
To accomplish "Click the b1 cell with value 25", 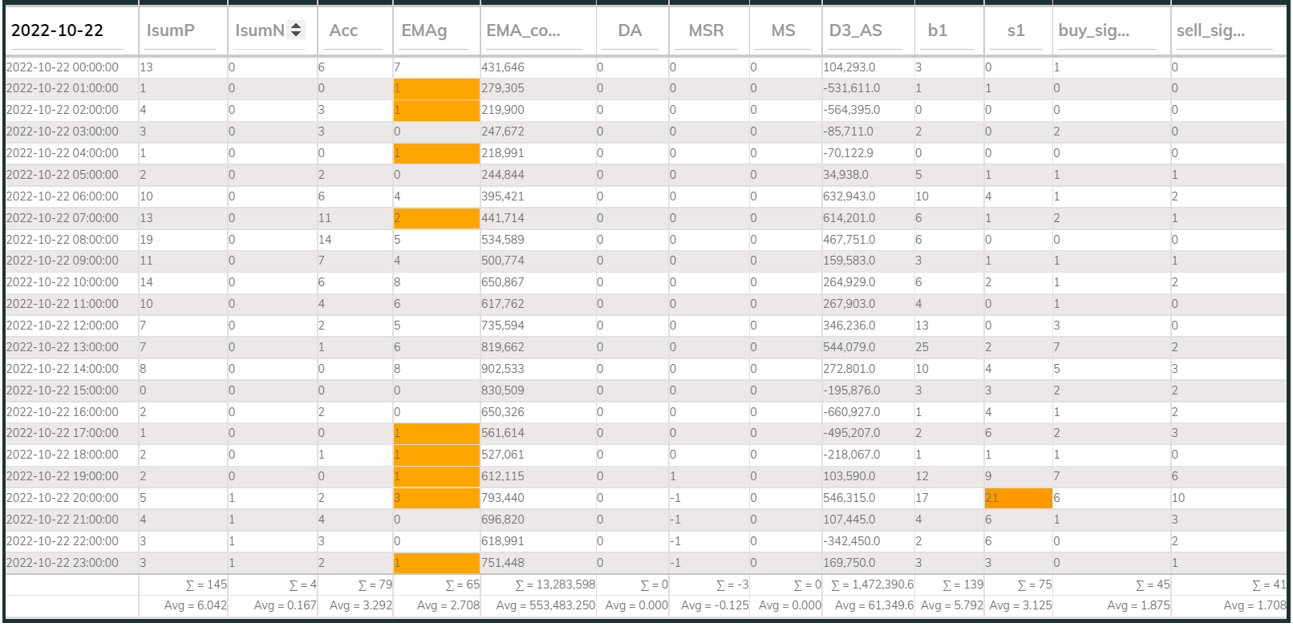I will click(x=922, y=347).
